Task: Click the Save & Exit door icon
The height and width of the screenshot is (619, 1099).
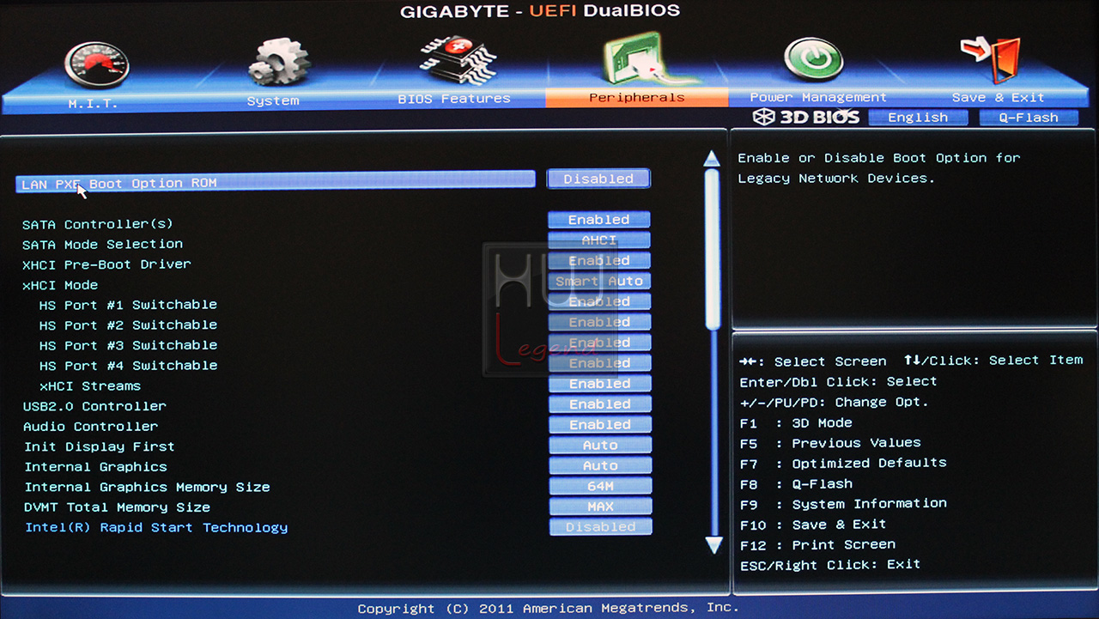Action: point(992,58)
